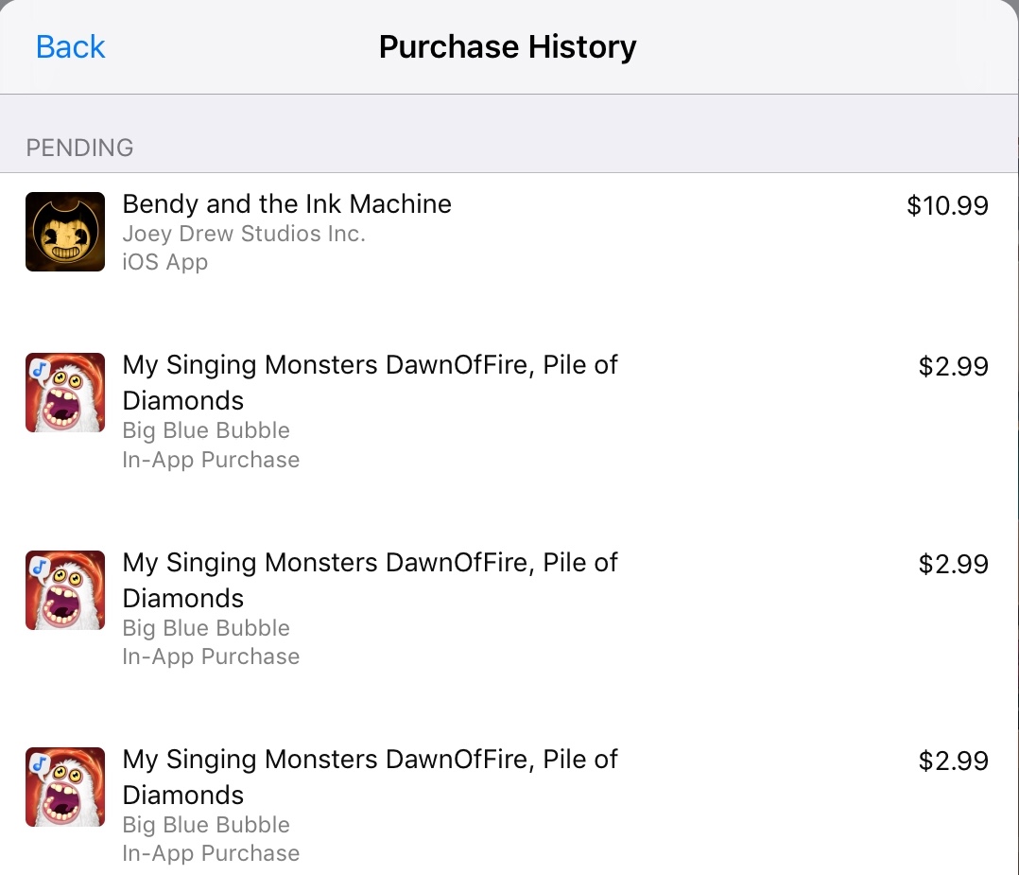
Task: Tap the Back button
Action: click(70, 47)
